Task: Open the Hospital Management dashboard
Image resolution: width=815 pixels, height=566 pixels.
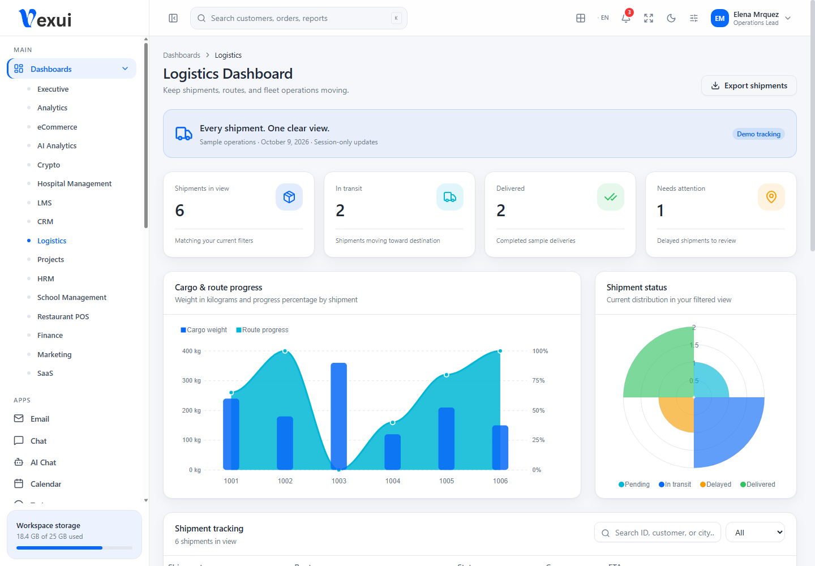Action: pos(75,183)
